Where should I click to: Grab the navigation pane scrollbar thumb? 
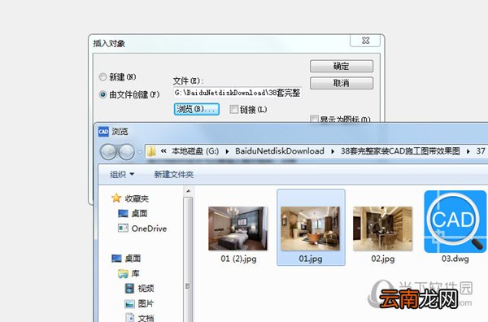pos(188,285)
